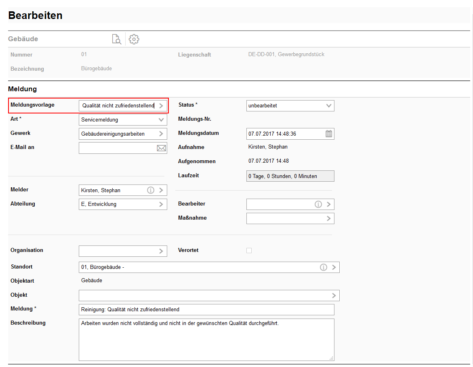473x367 pixels.
Task: Open the Art dropdown showing Servicemeldung
Action: [161, 120]
